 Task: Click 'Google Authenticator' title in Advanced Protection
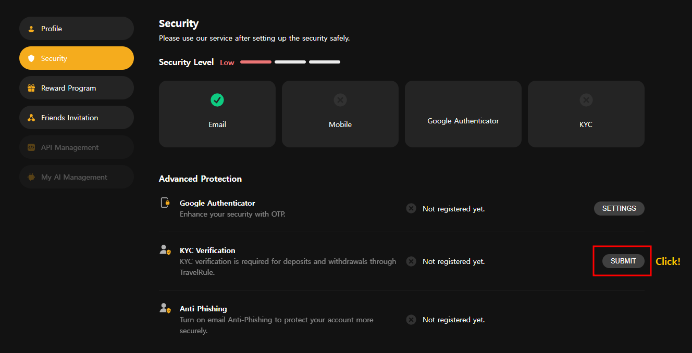[x=217, y=203]
